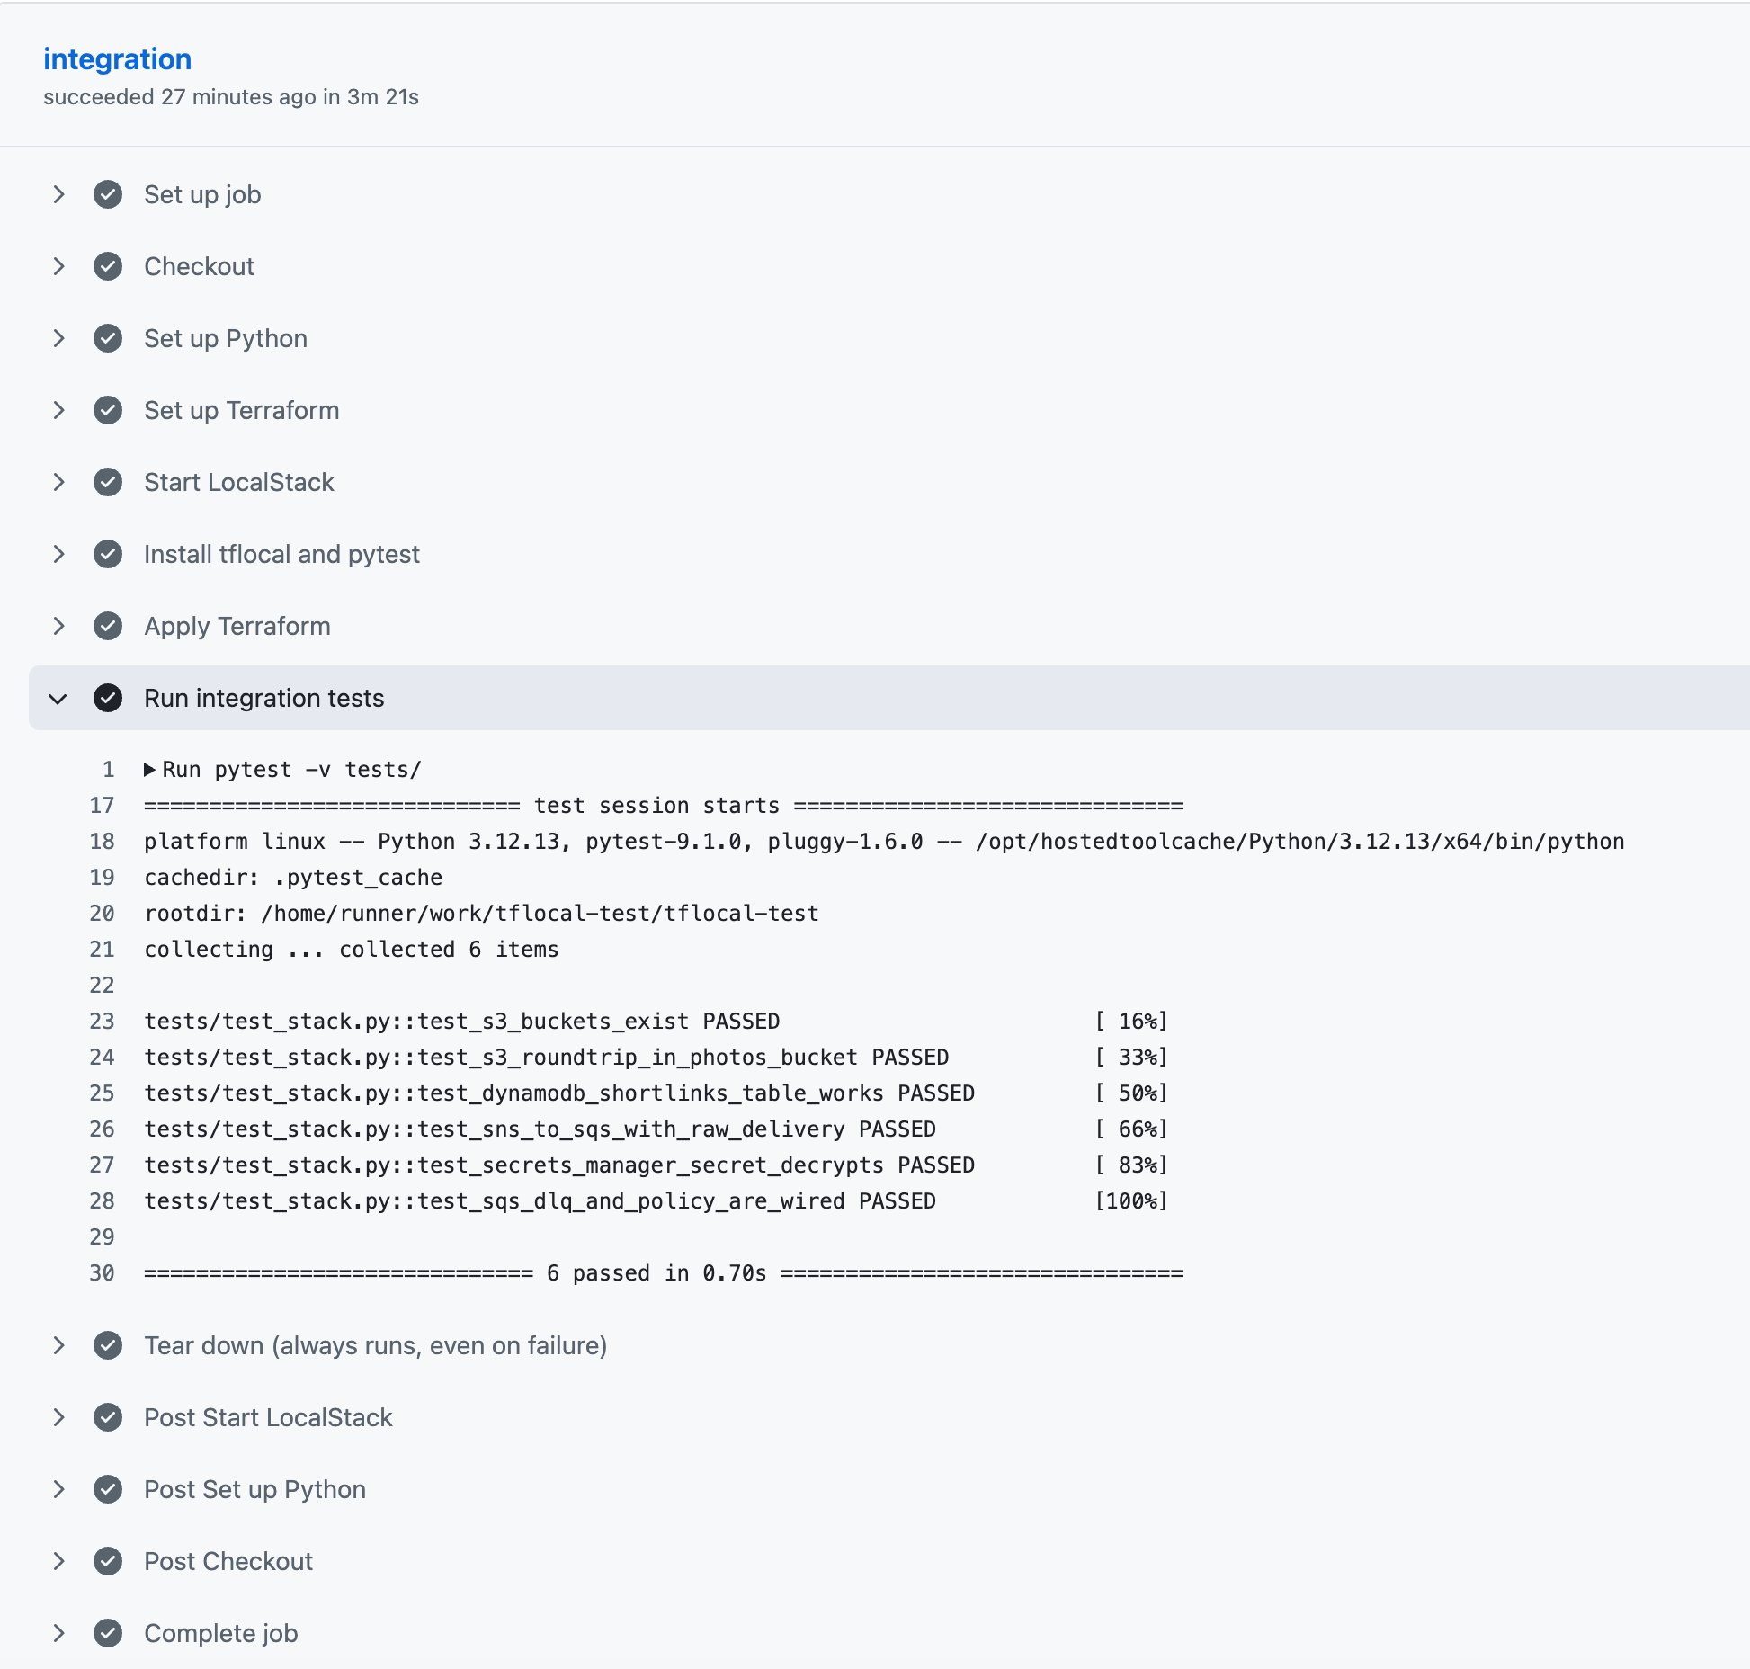Expand the Set up Python step
Viewport: 1750px width, 1669px height.
click(58, 338)
